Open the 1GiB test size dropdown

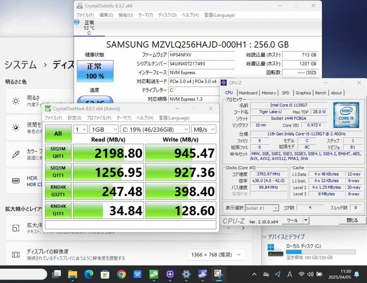click(104, 129)
